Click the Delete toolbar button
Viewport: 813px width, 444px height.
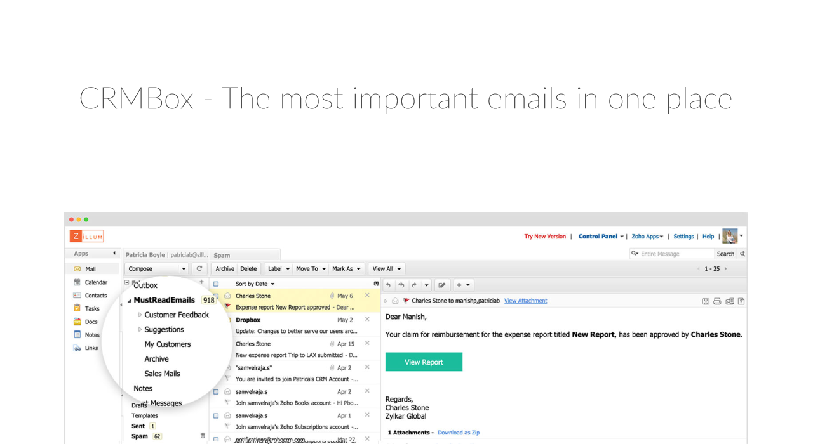249,269
